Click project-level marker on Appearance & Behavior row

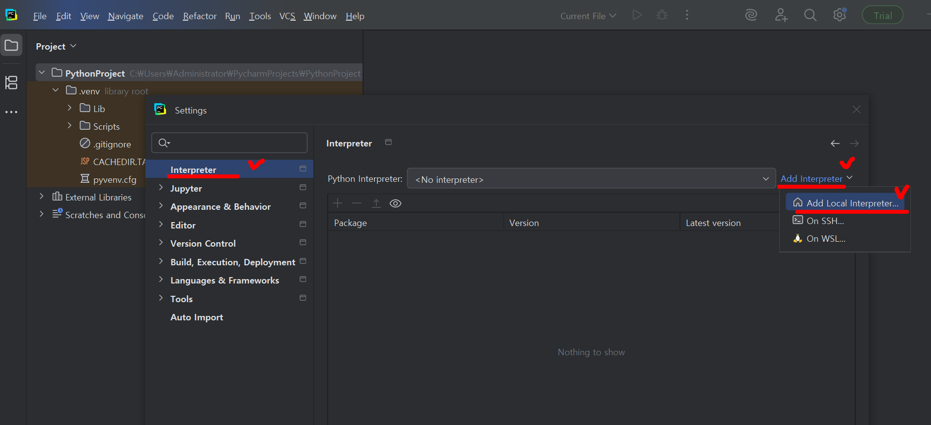(303, 205)
